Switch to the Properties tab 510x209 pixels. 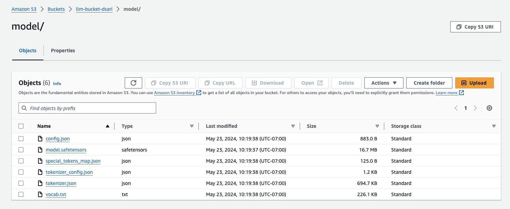coord(63,51)
